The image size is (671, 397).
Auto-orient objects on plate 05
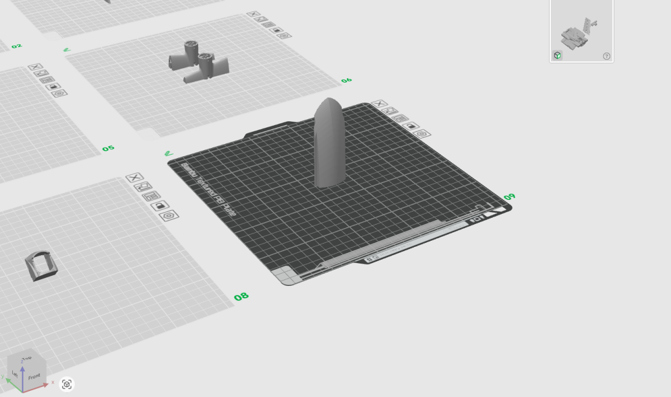41,73
